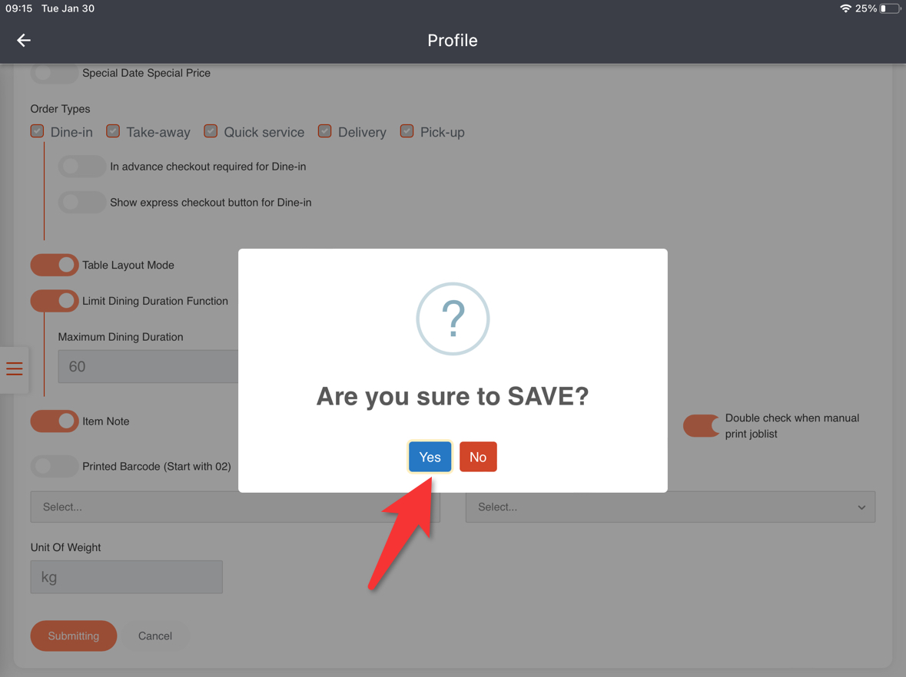Enable in advance checkout required for Dine-in
906x677 pixels.
[82, 167]
